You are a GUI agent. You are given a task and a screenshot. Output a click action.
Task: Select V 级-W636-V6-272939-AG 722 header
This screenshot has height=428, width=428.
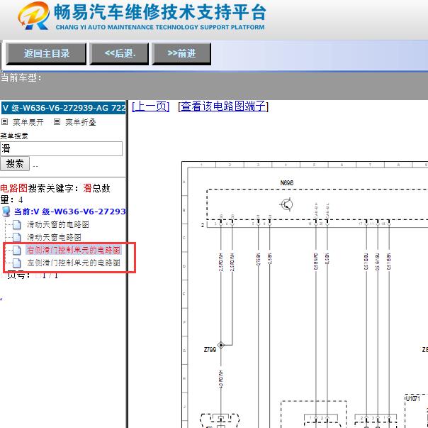tap(63, 108)
